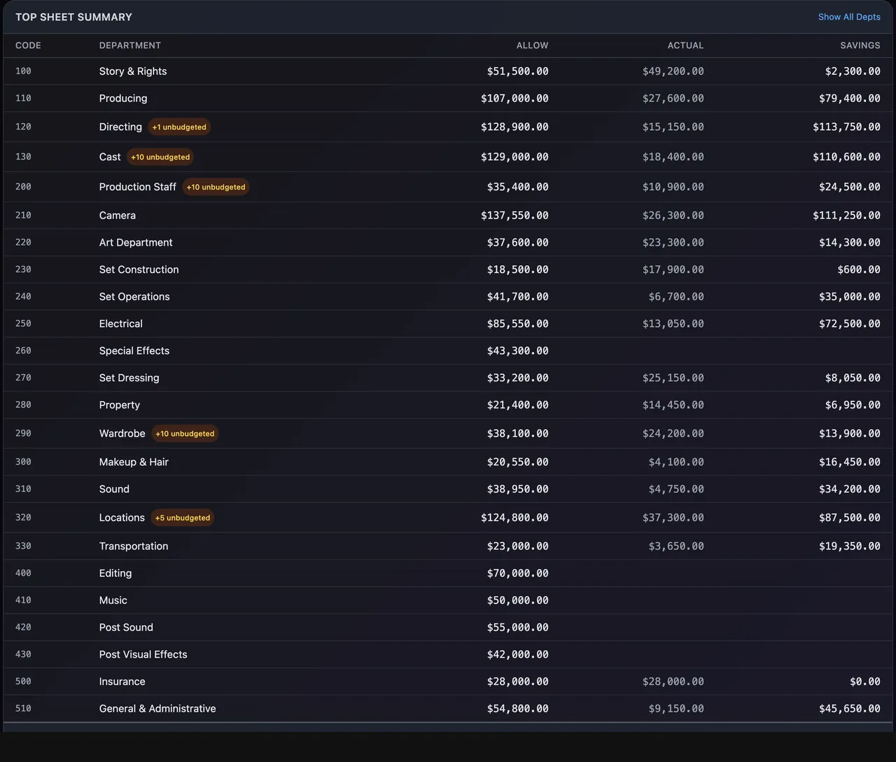Viewport: 896px width, 762px height.
Task: Click Directing savings $113,750.00
Action: point(846,127)
